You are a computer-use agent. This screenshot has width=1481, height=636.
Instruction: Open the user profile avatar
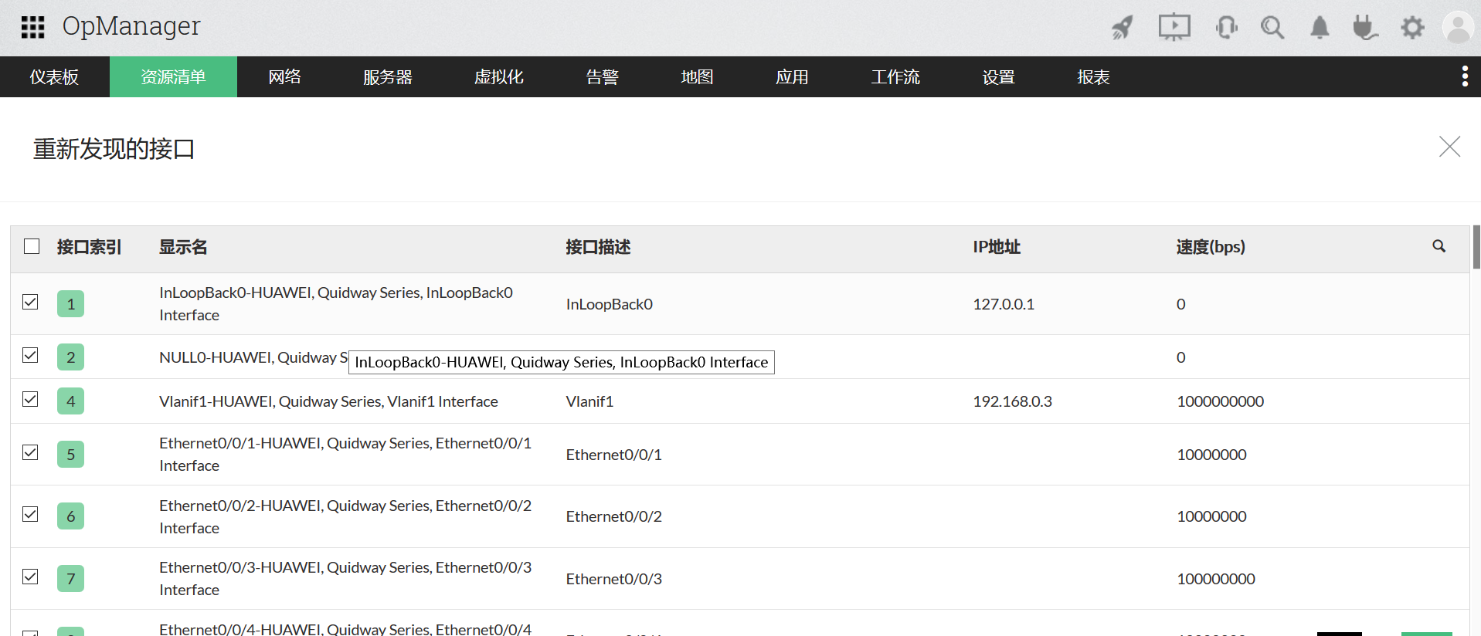point(1458,28)
